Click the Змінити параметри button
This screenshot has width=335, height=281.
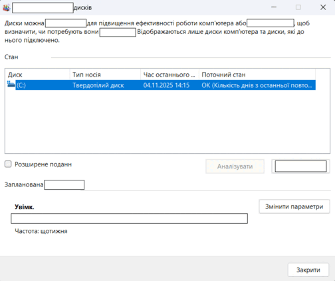pos(294,206)
